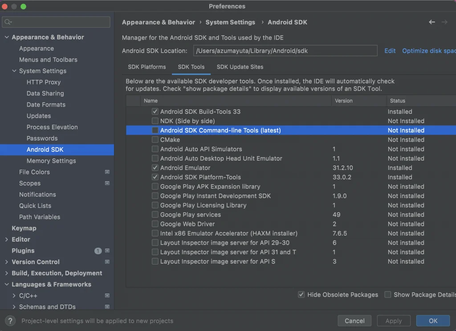This screenshot has width=456, height=331.
Task: Click the back navigation arrow
Action: pyautogui.click(x=432, y=22)
